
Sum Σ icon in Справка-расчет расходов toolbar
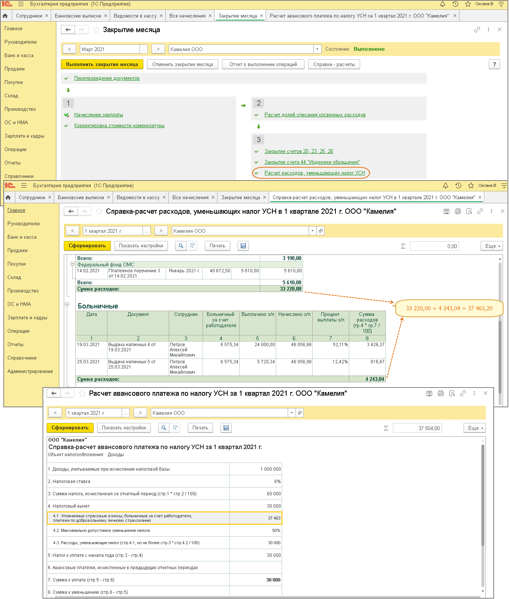(x=403, y=246)
